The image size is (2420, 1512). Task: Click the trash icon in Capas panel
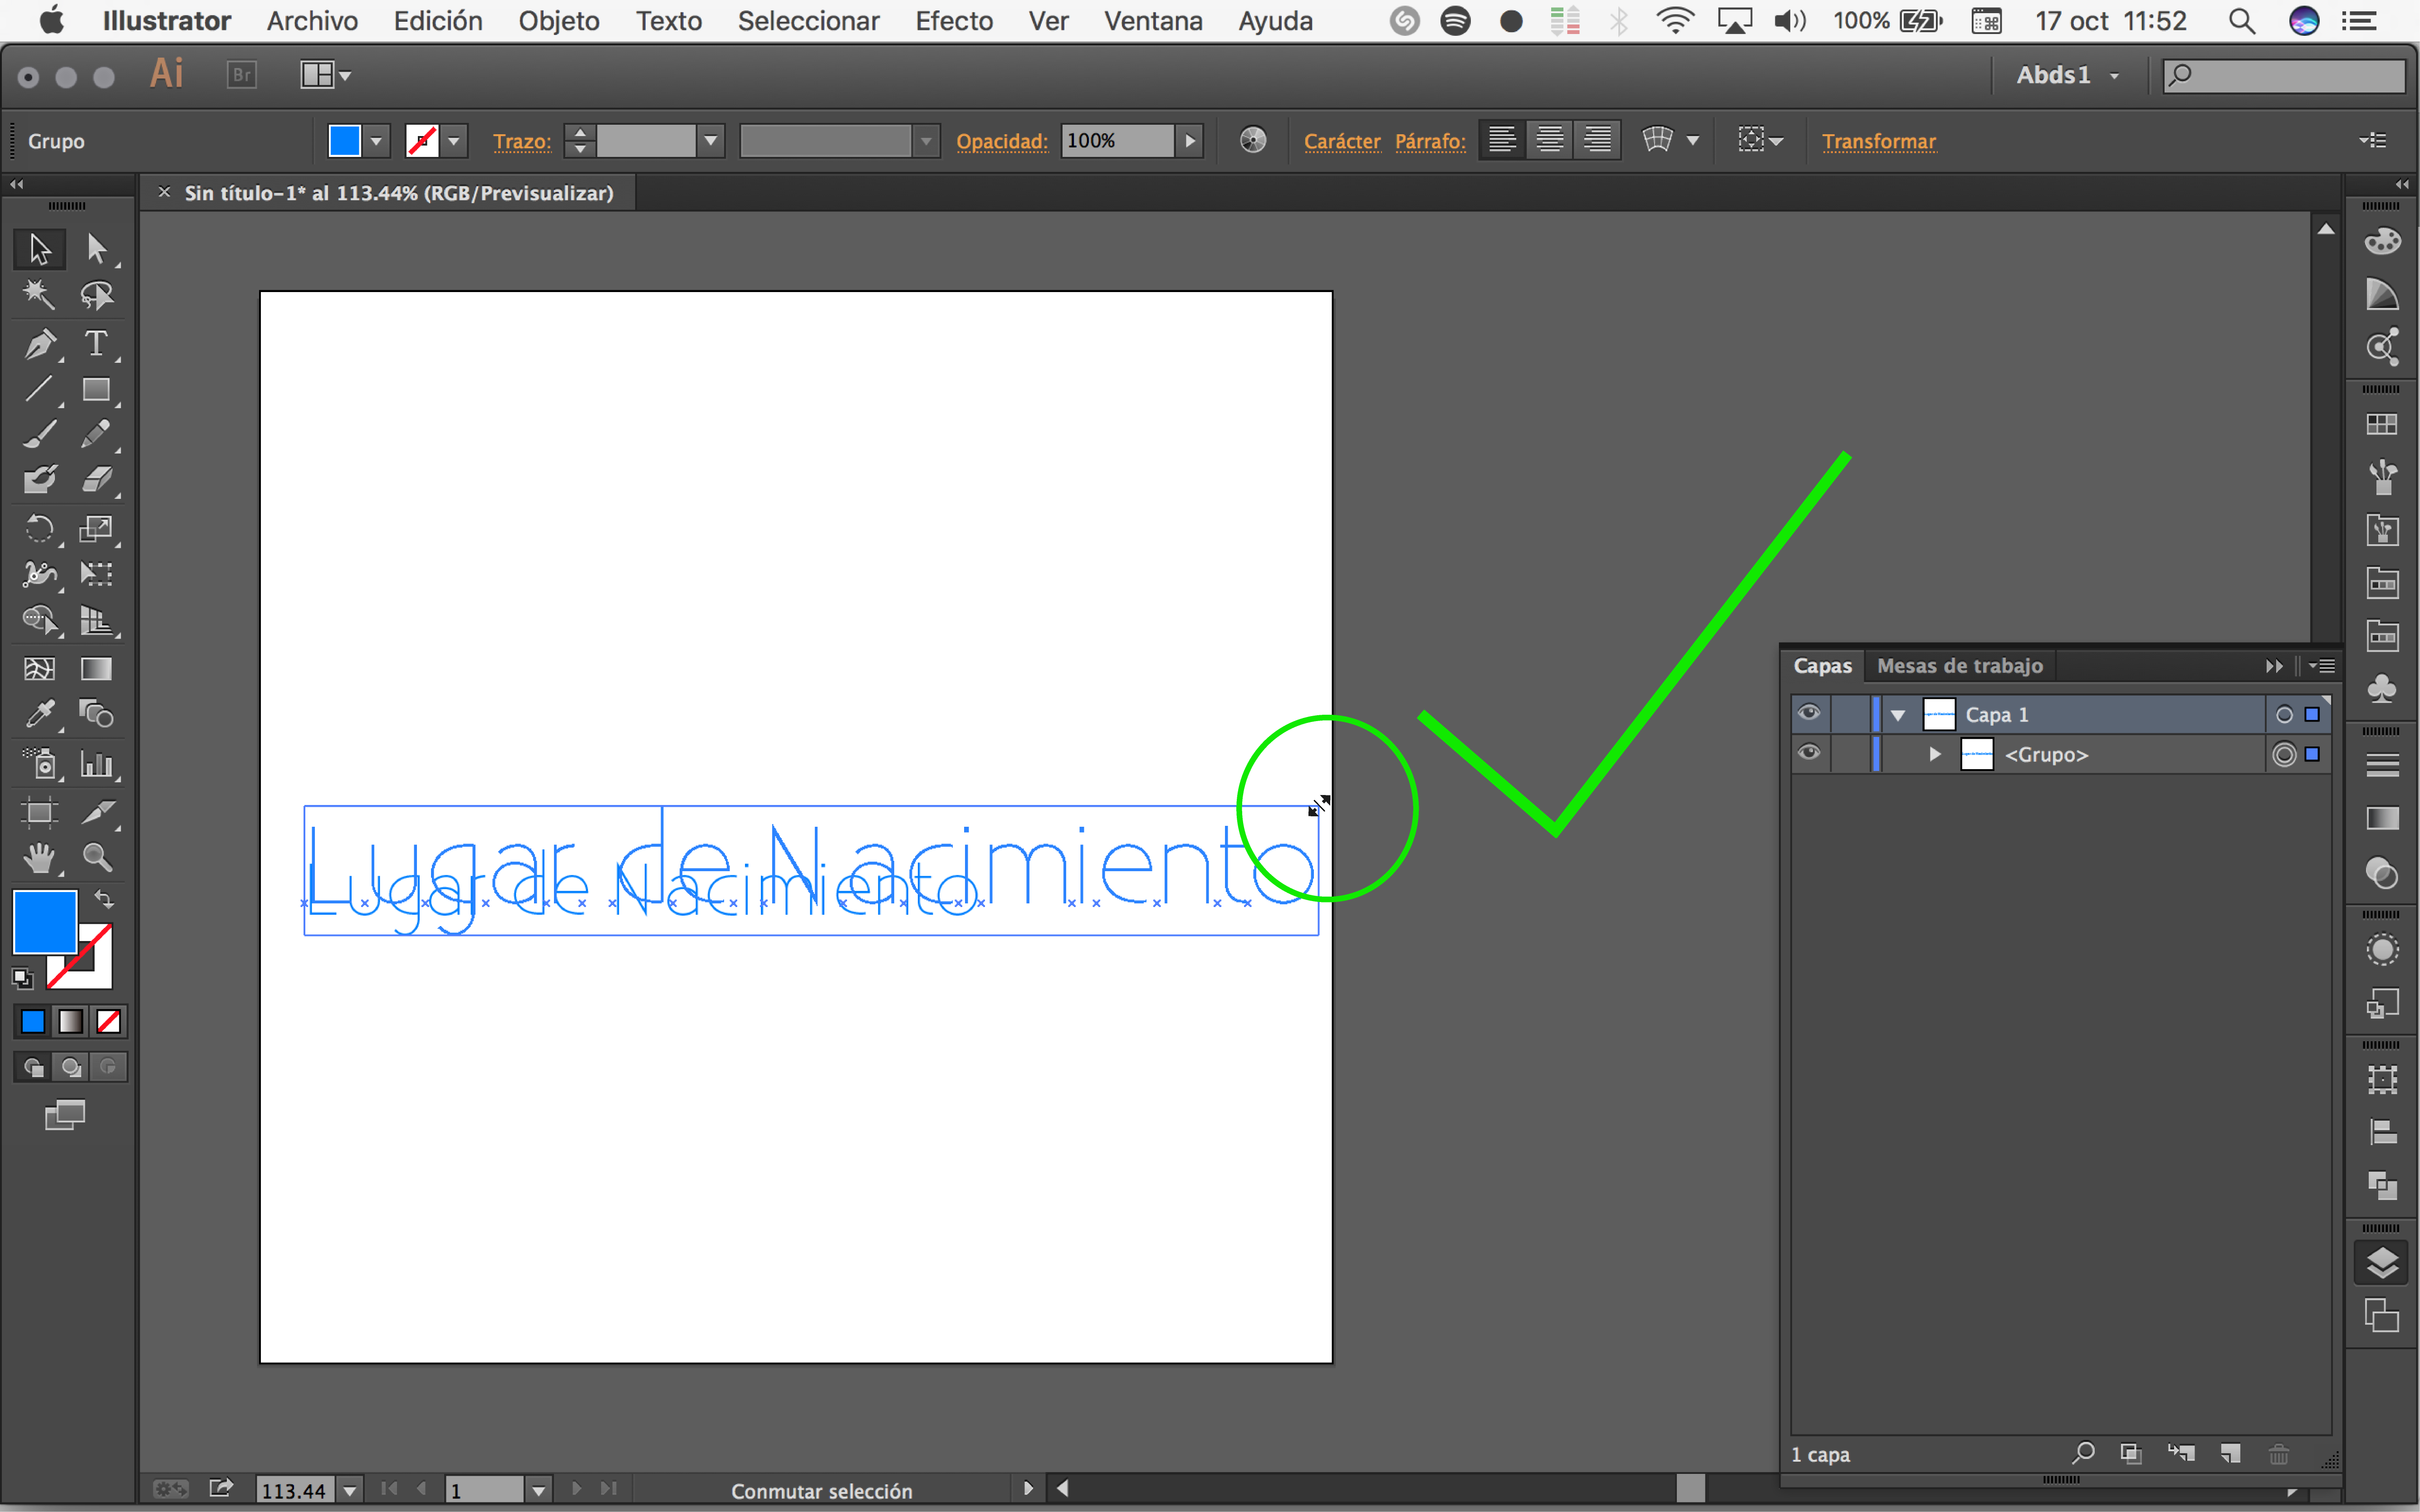(2278, 1454)
